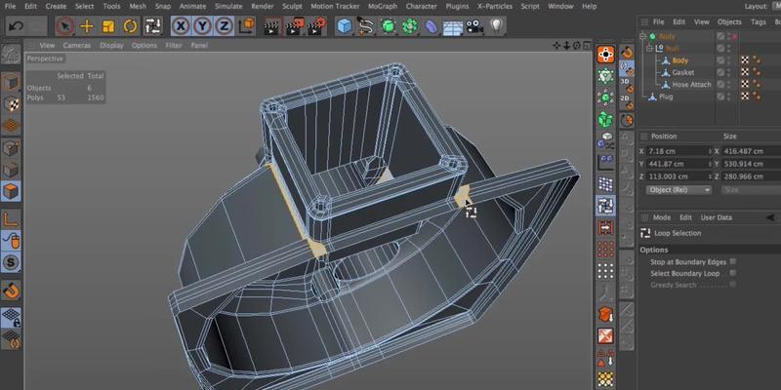Image resolution: width=781 pixels, height=390 pixels.
Task: Toggle visibility dots for Hose Attach
Action: pyautogui.click(x=729, y=85)
